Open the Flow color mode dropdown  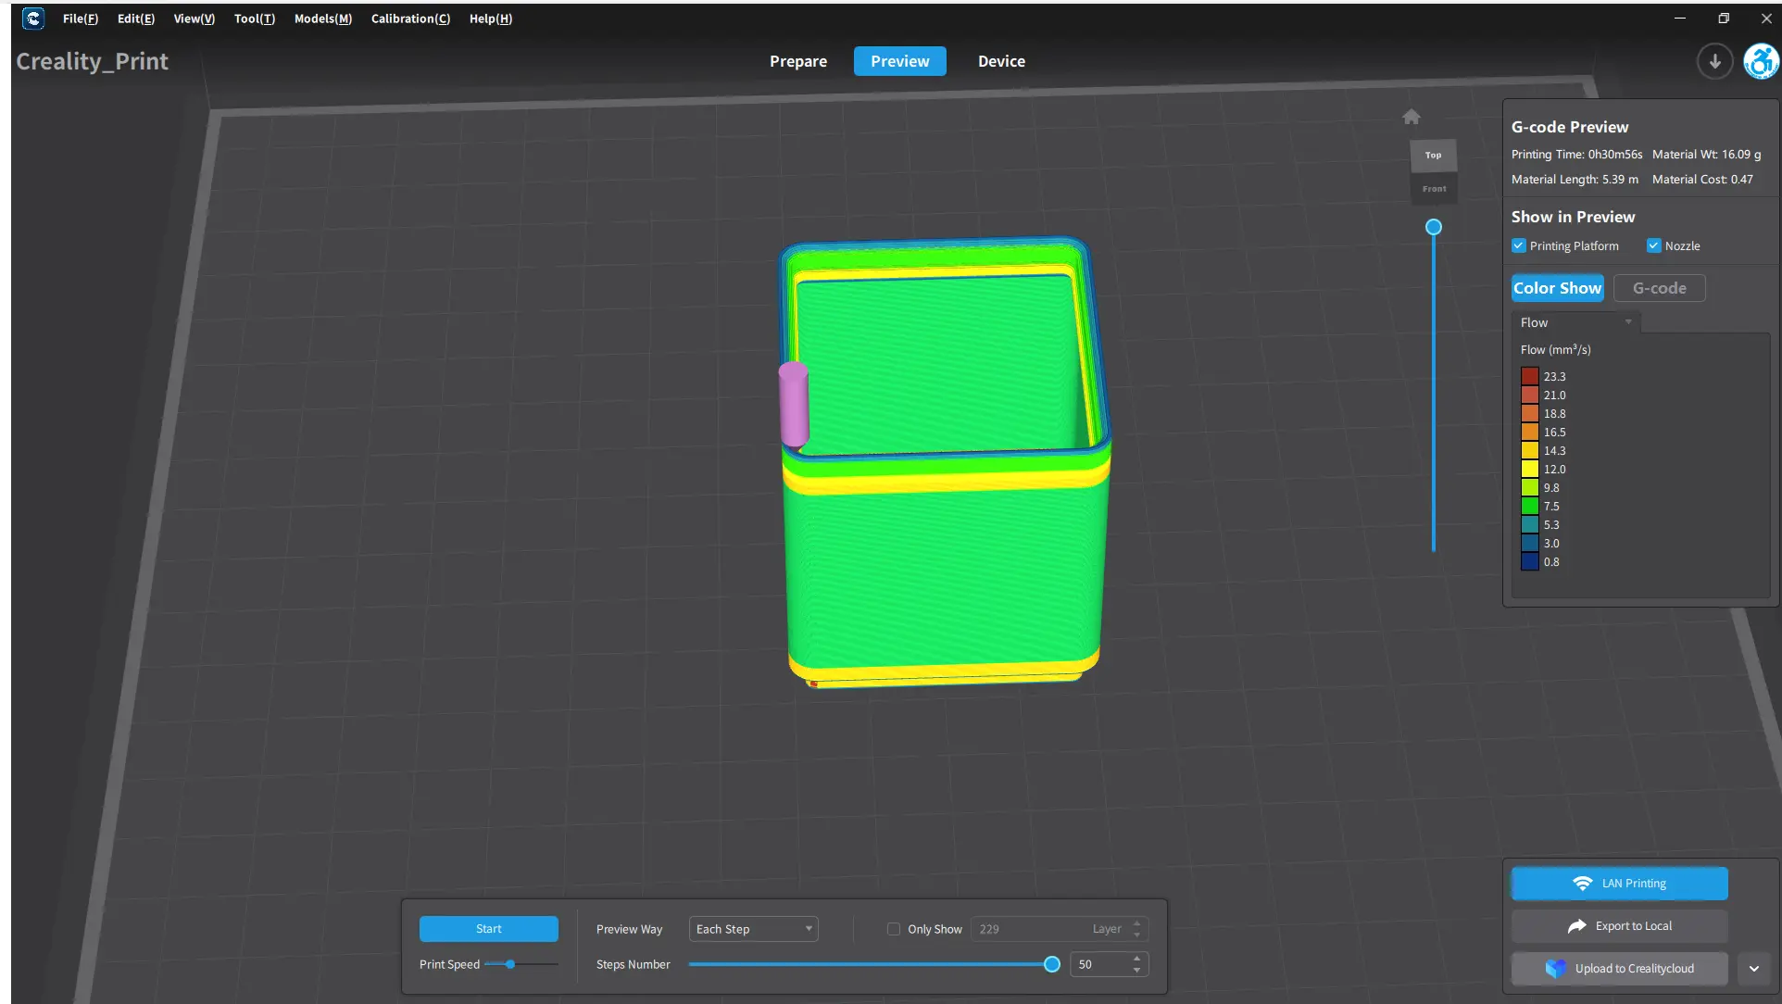tap(1575, 322)
